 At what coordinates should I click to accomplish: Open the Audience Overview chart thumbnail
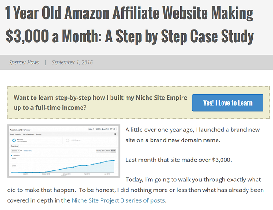point(64,151)
